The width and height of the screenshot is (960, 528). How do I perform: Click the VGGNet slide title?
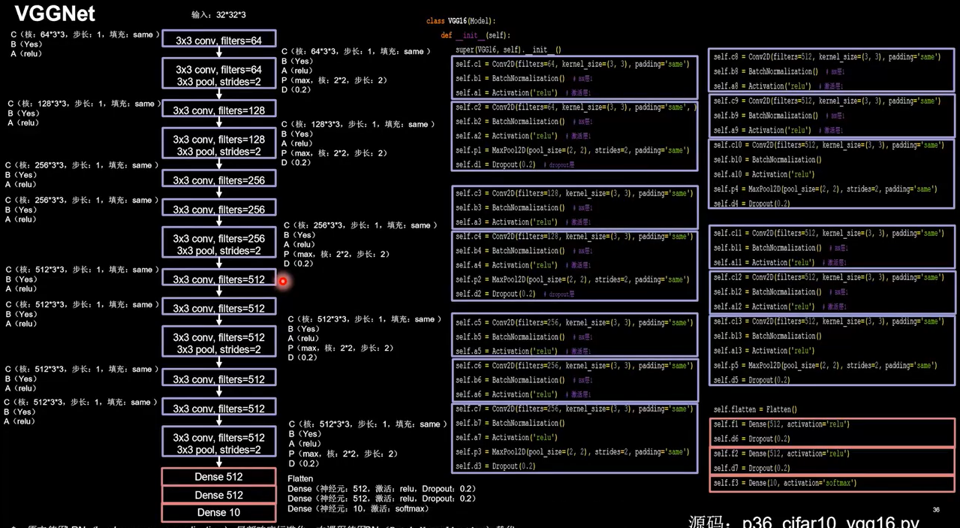pyautogui.click(x=55, y=13)
